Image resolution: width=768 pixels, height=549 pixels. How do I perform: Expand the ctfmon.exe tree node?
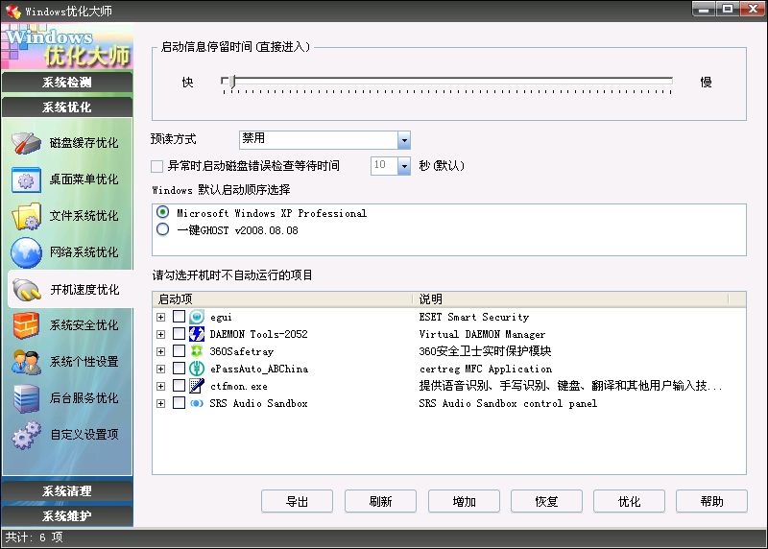(x=160, y=387)
